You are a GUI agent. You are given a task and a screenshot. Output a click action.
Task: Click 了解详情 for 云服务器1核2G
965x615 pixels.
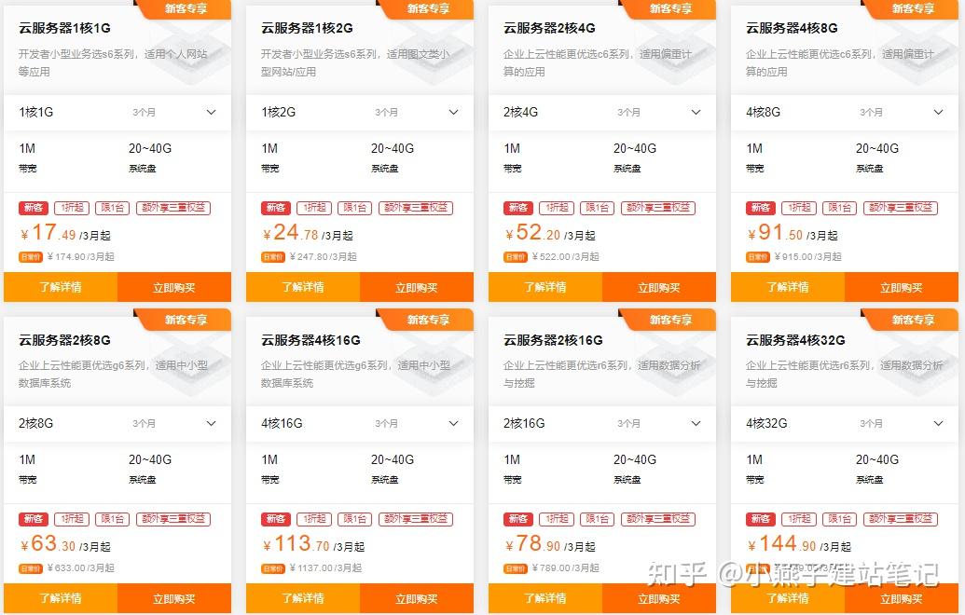(x=303, y=287)
